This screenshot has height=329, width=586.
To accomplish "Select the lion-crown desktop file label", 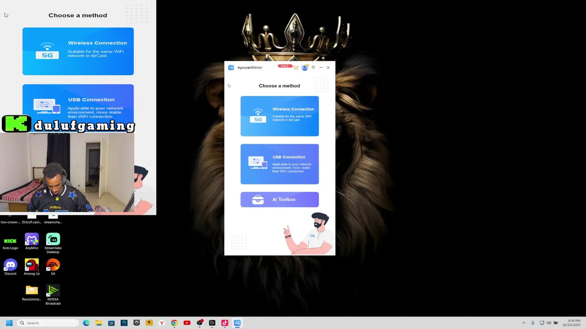I will tap(10, 222).
